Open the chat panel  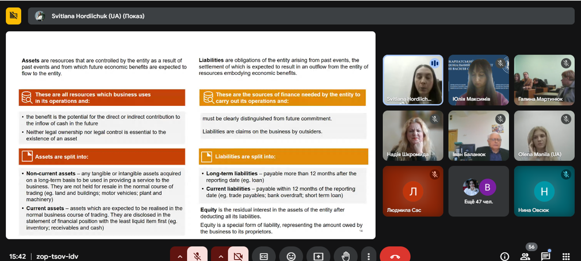tap(545, 256)
